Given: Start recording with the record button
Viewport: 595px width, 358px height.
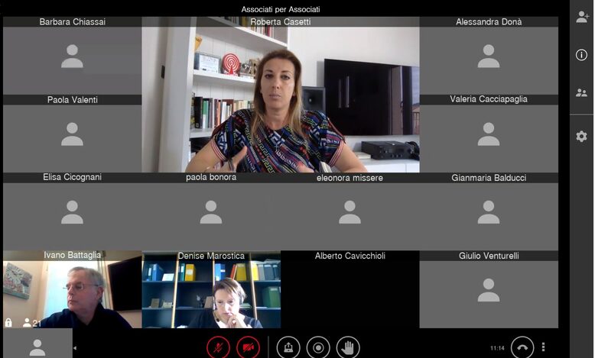Looking at the screenshot, I should [318, 347].
